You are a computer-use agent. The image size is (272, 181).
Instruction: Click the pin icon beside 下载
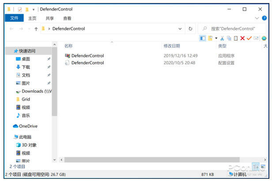[49, 67]
